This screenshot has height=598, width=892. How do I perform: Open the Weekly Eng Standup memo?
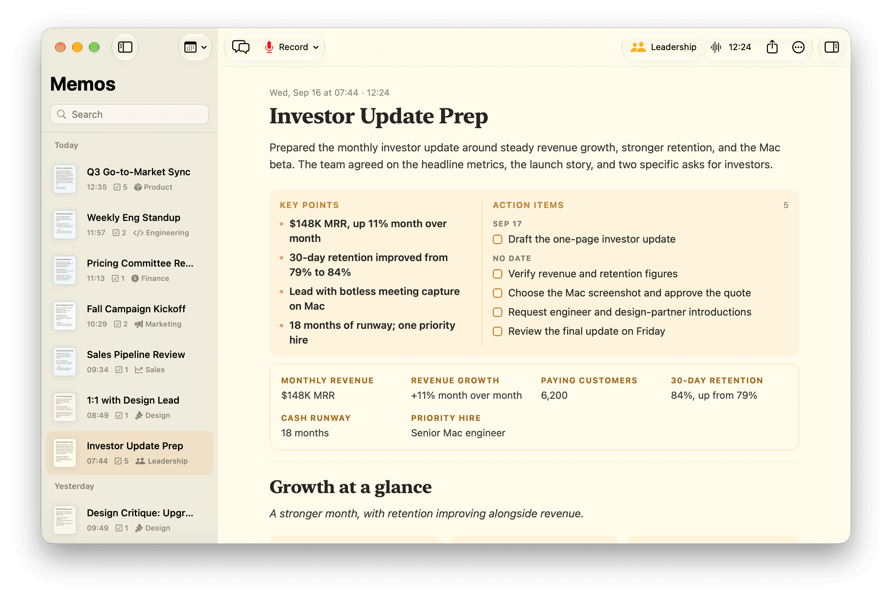pos(130,225)
